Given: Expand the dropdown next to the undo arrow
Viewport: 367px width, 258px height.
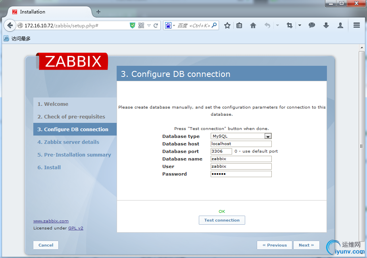Looking at the screenshot, I should tap(277, 25).
